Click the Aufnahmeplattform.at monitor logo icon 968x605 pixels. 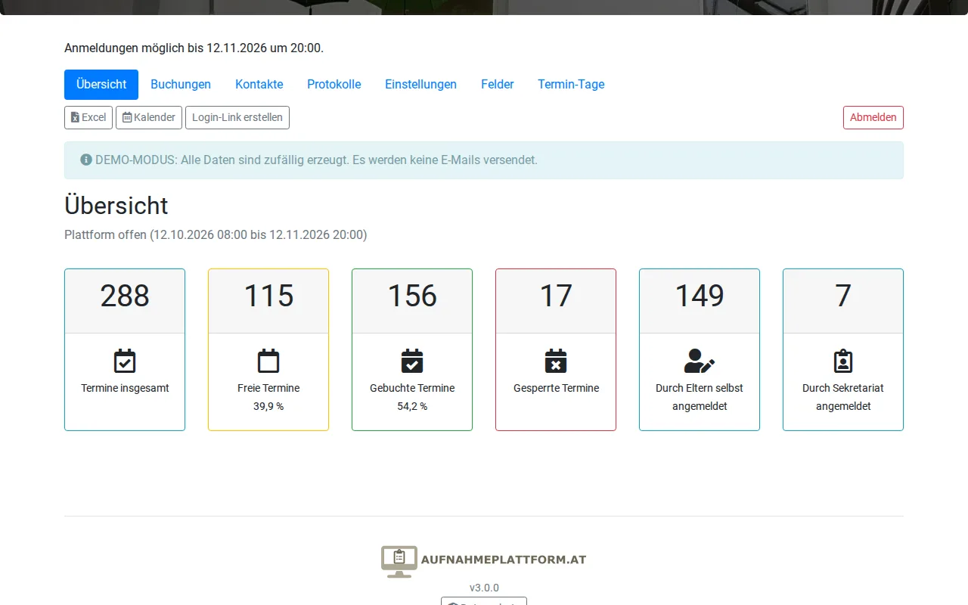[399, 561]
